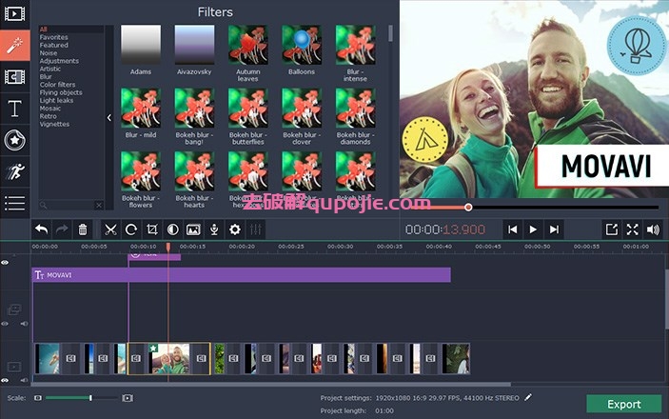
Task: Open the Transitions tab
Action: pos(14,77)
